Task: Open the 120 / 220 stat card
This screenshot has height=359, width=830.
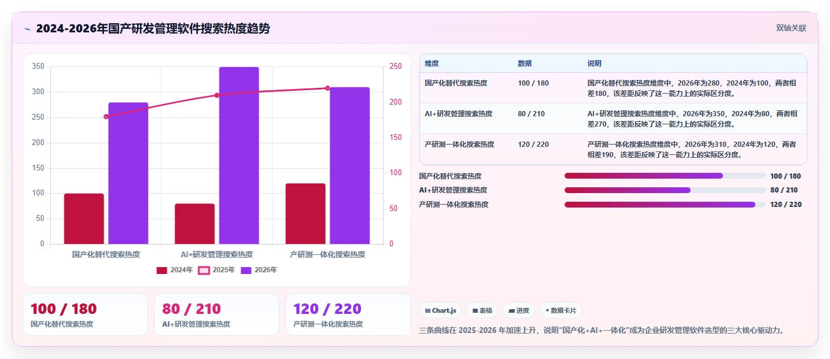Action: pyautogui.click(x=348, y=314)
